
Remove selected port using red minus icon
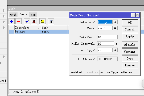[x=19, y=21]
